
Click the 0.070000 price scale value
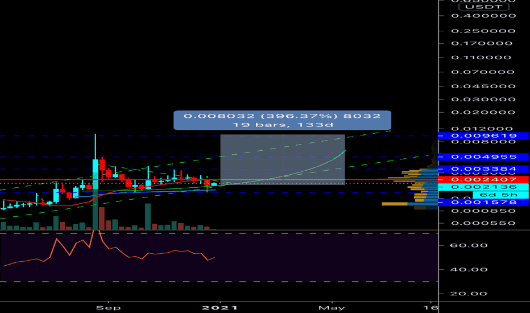point(483,72)
